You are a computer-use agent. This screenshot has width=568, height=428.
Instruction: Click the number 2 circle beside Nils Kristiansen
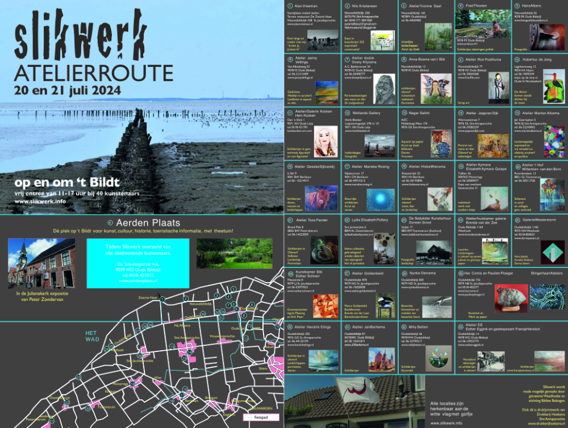click(347, 6)
